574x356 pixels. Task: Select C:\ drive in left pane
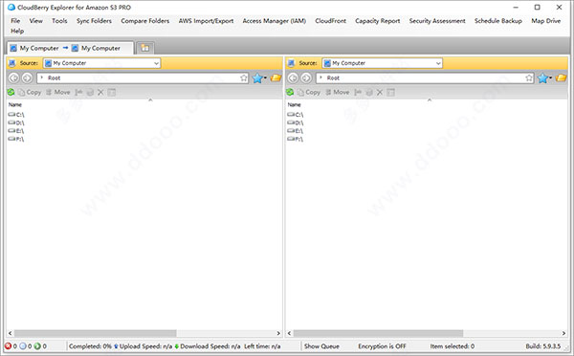(x=16, y=115)
